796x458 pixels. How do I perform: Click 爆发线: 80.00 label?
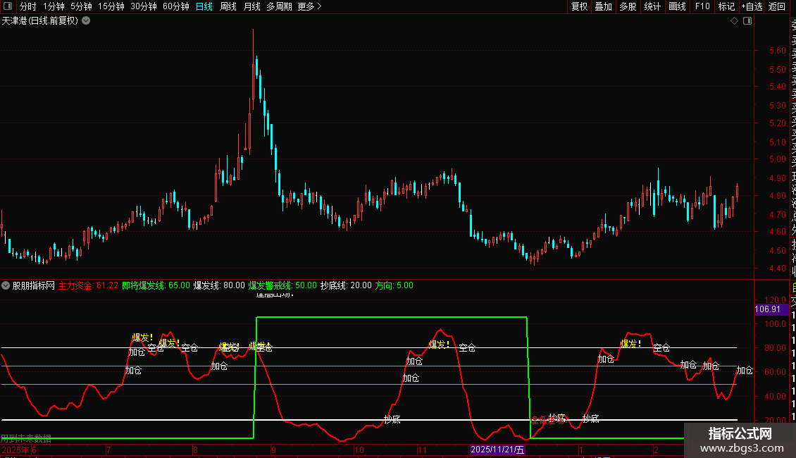point(219,285)
